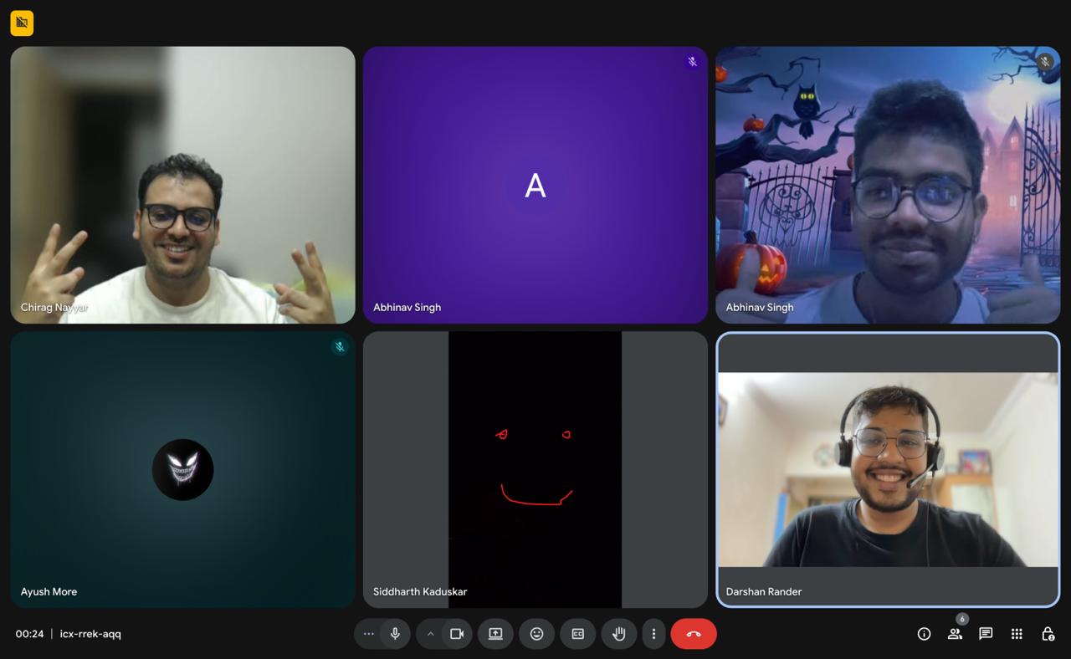The width and height of the screenshot is (1071, 659).
Task: Leave the call with the red hang-up button
Action: pyautogui.click(x=694, y=633)
